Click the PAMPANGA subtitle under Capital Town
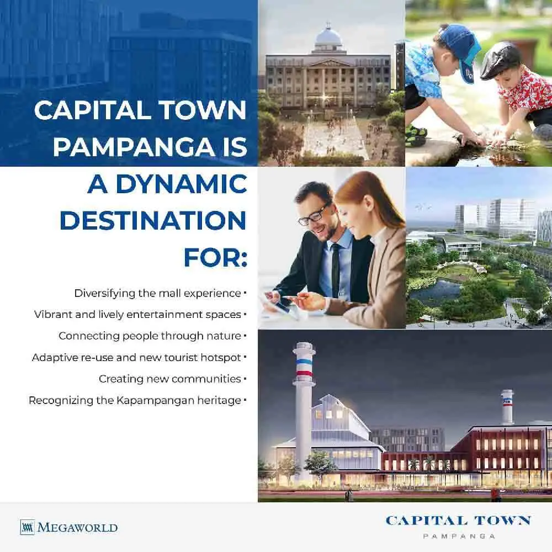This screenshot has width=552, height=552. coord(459,536)
